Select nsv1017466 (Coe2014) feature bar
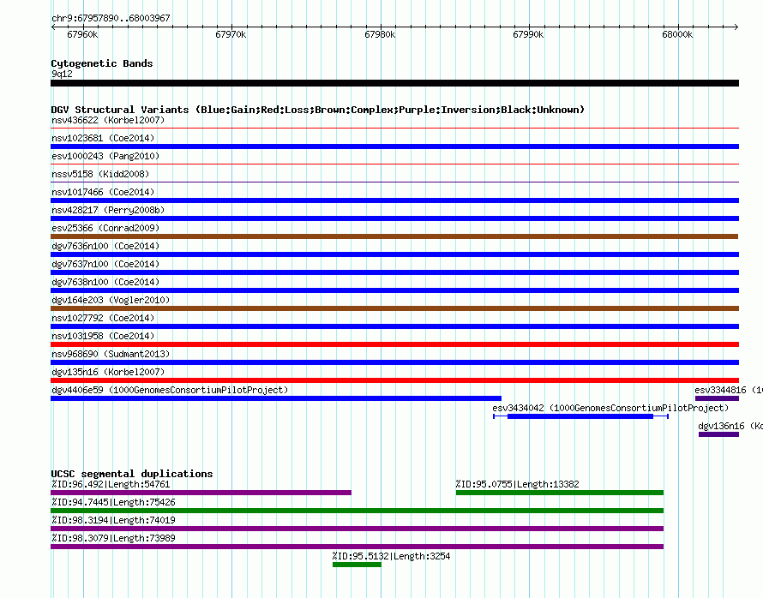 tap(394, 200)
